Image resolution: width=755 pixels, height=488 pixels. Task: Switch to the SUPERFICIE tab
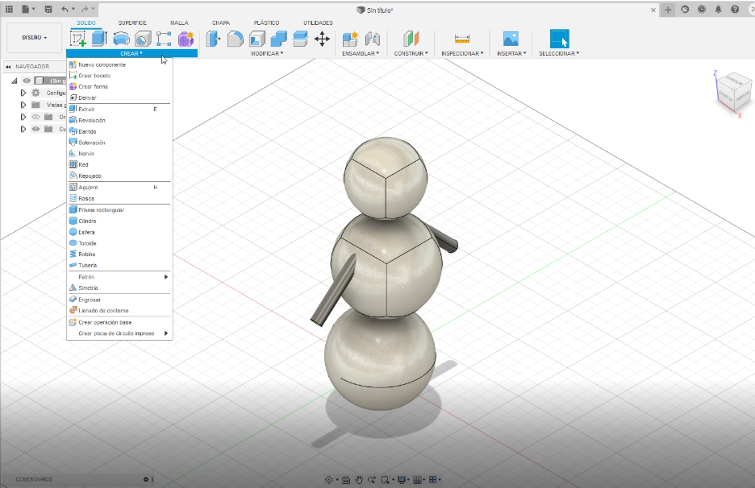[x=132, y=23]
